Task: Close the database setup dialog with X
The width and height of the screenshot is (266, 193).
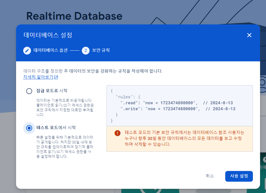Action: click(249, 35)
